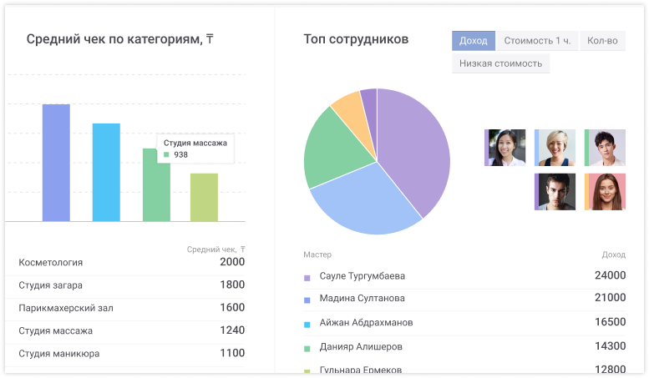
Task: Click the purple legend square beside Сауле Тургумбаева
Action: click(x=307, y=277)
